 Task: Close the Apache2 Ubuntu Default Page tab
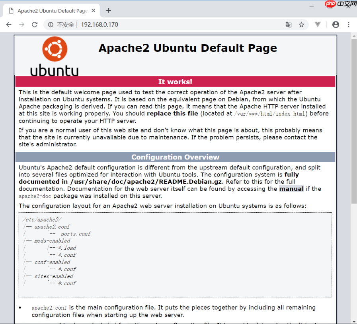pos(94,11)
